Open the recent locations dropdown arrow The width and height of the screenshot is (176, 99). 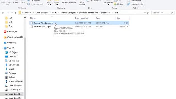(12, 13)
